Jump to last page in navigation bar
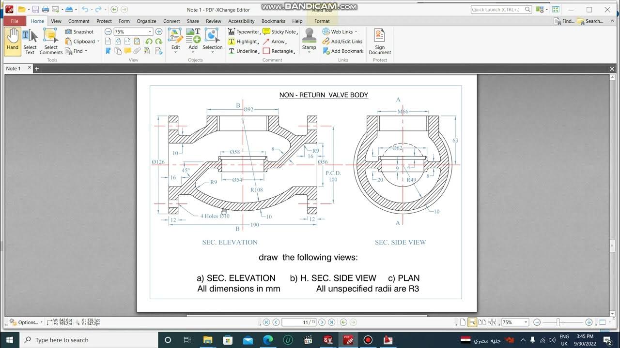Screen dimensions: 620x348 331,322
